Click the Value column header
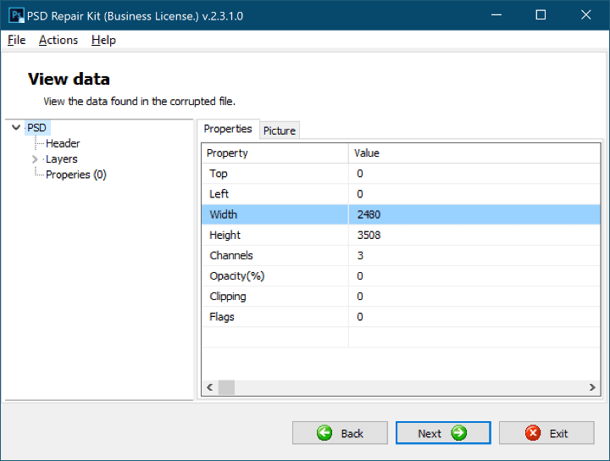This screenshot has height=461, width=610. 474,153
